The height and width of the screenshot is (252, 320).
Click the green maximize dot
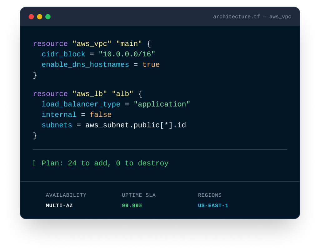48,17
